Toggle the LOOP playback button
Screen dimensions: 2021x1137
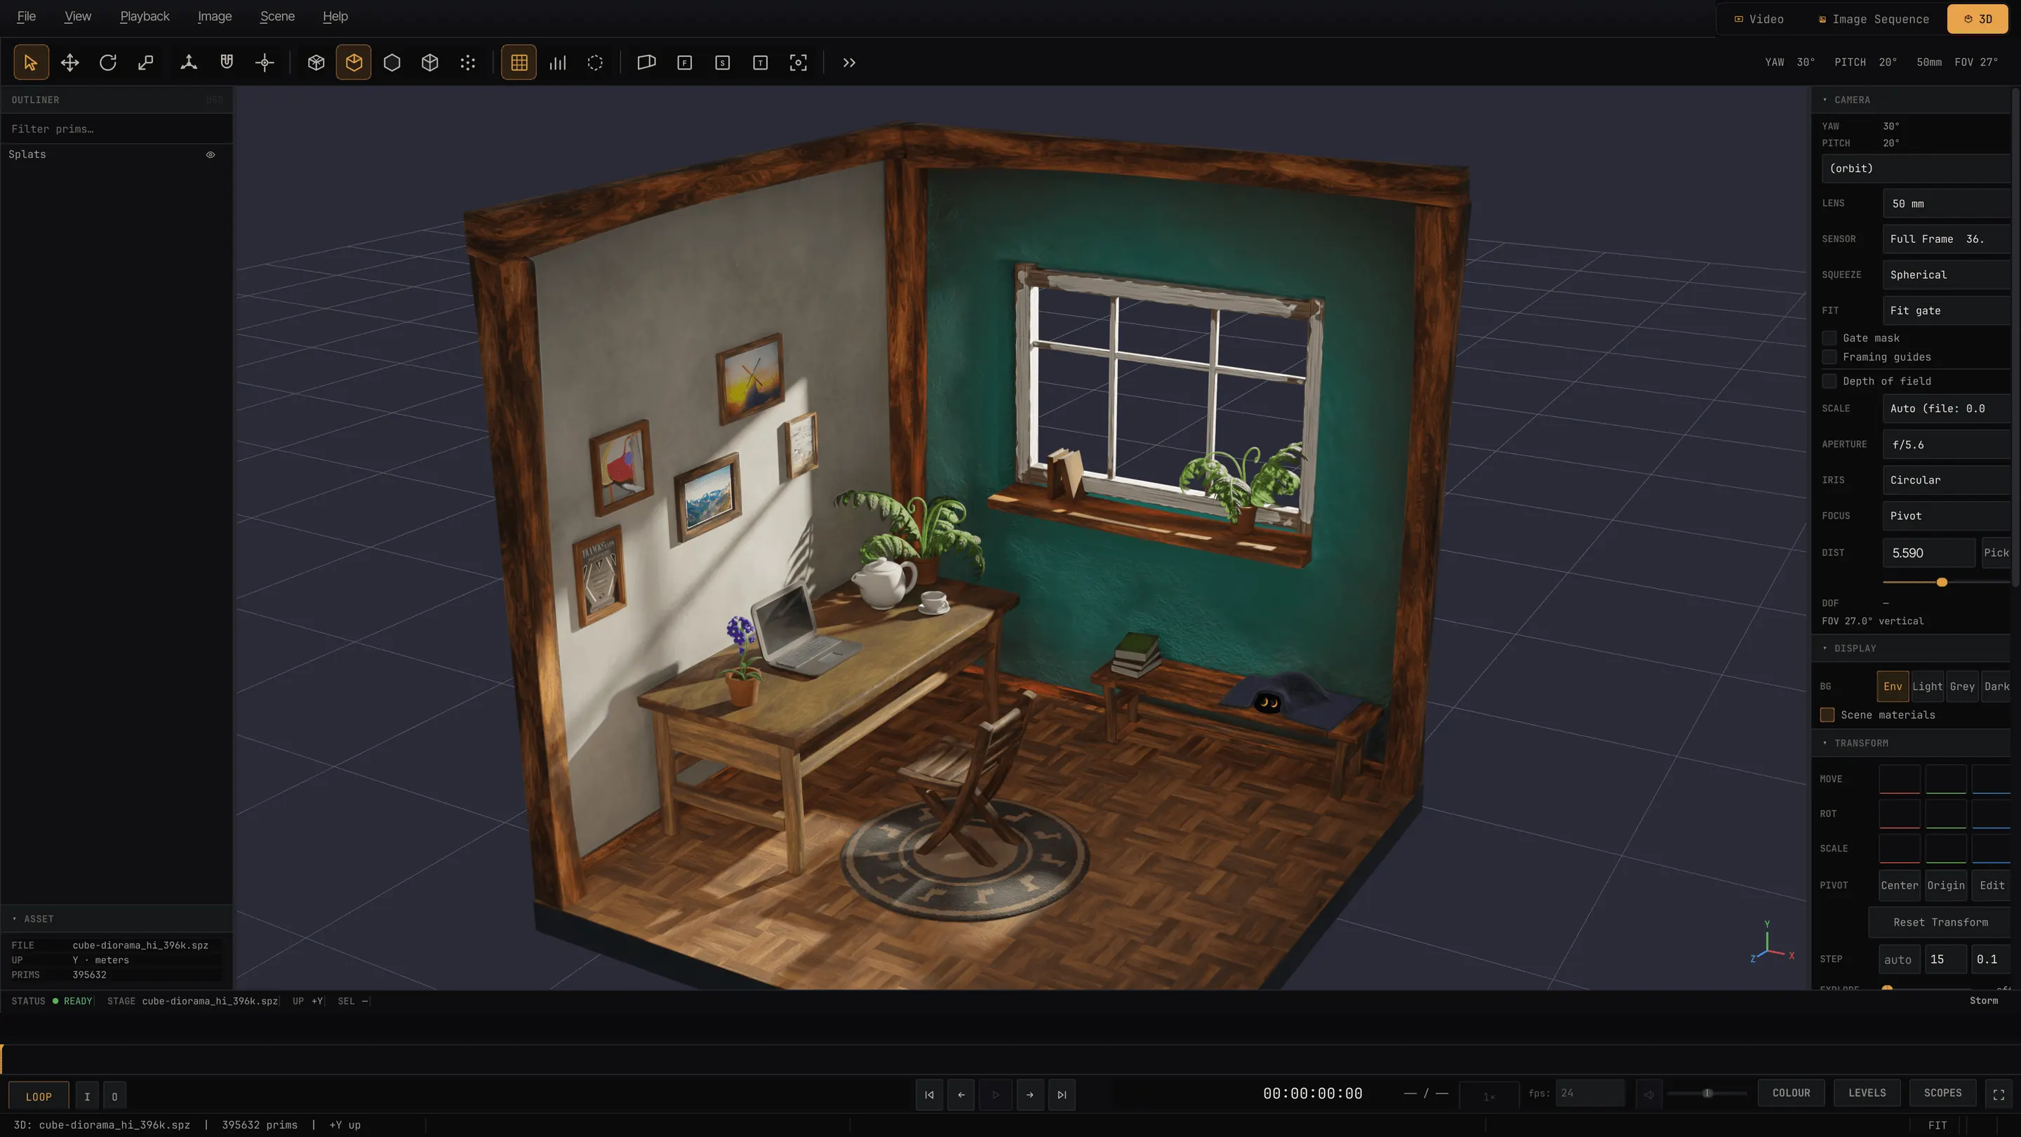39,1096
